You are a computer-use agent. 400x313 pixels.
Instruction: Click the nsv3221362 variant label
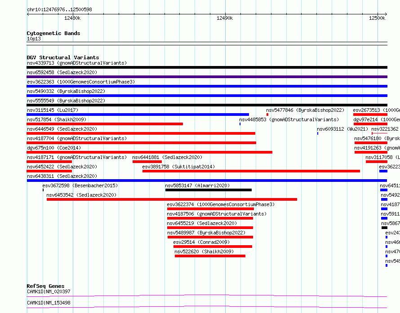pyautogui.click(x=385, y=129)
